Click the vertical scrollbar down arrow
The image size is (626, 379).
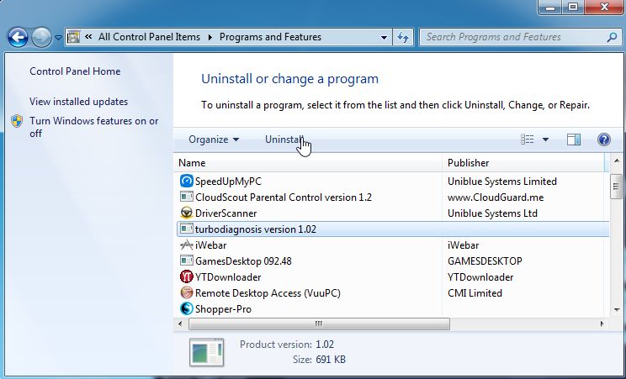(x=617, y=310)
